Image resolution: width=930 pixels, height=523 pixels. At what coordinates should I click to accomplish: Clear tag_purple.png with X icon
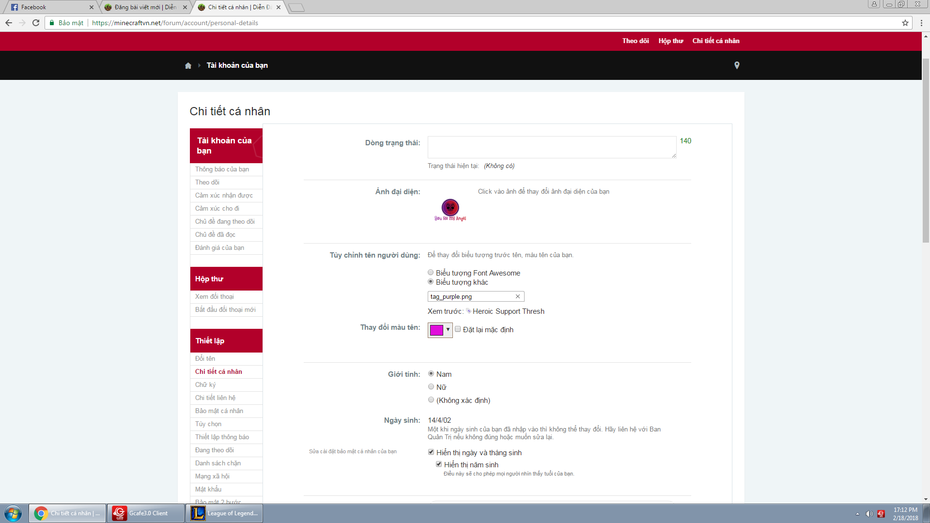click(517, 296)
